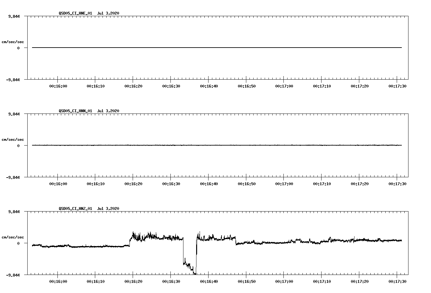Click 00:17:00 time label under HNE plot
This screenshot has width=431, height=293.
coord(284,86)
